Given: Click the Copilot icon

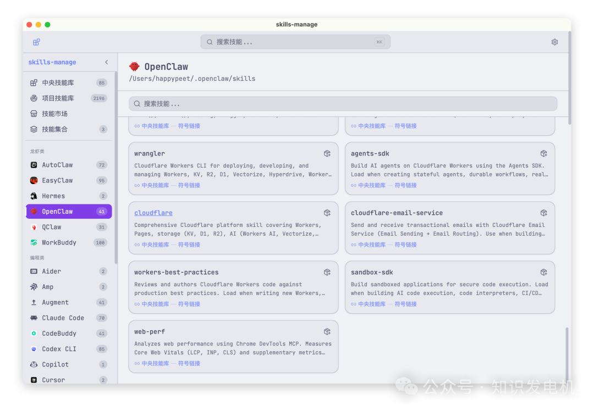Looking at the screenshot, I should [x=34, y=364].
